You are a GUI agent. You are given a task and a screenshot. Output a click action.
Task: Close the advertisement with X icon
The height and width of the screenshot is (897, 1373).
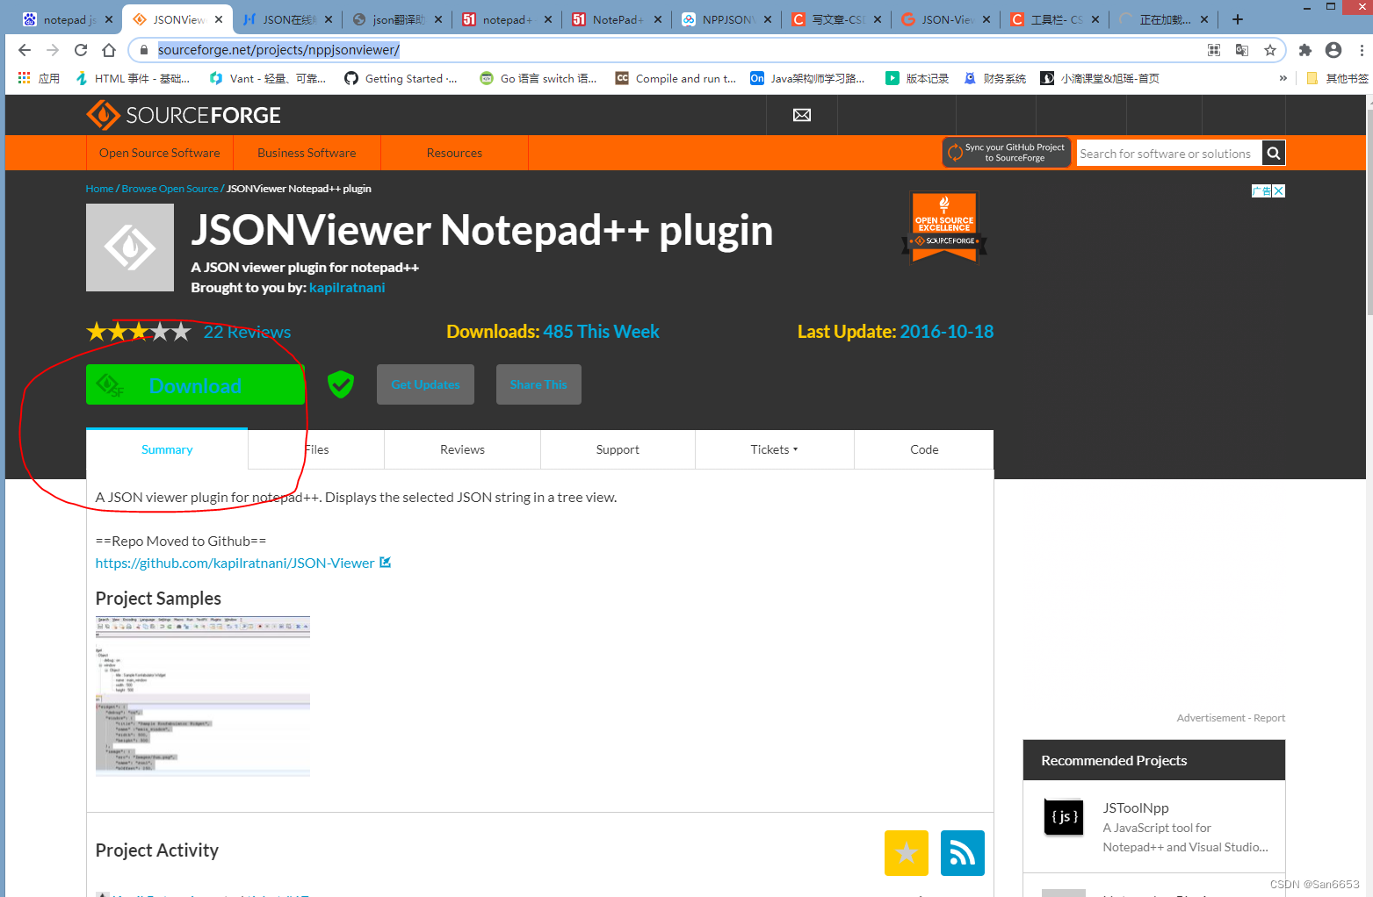pyautogui.click(x=1279, y=190)
